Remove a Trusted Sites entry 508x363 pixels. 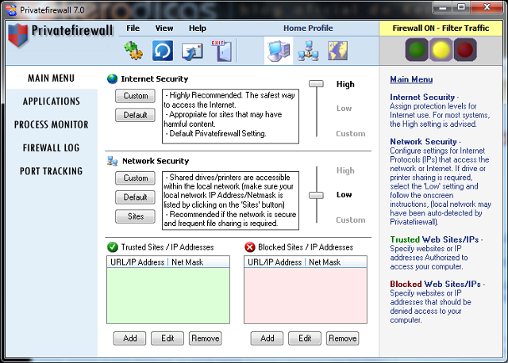tap(206, 338)
